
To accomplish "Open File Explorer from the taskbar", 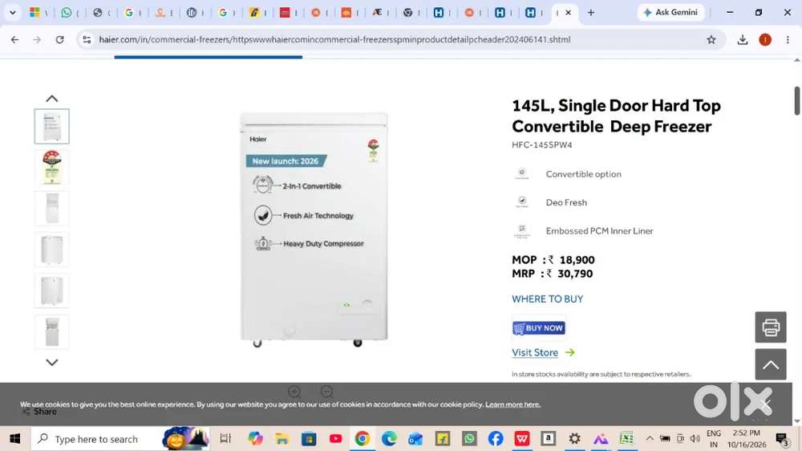I will tap(282, 439).
